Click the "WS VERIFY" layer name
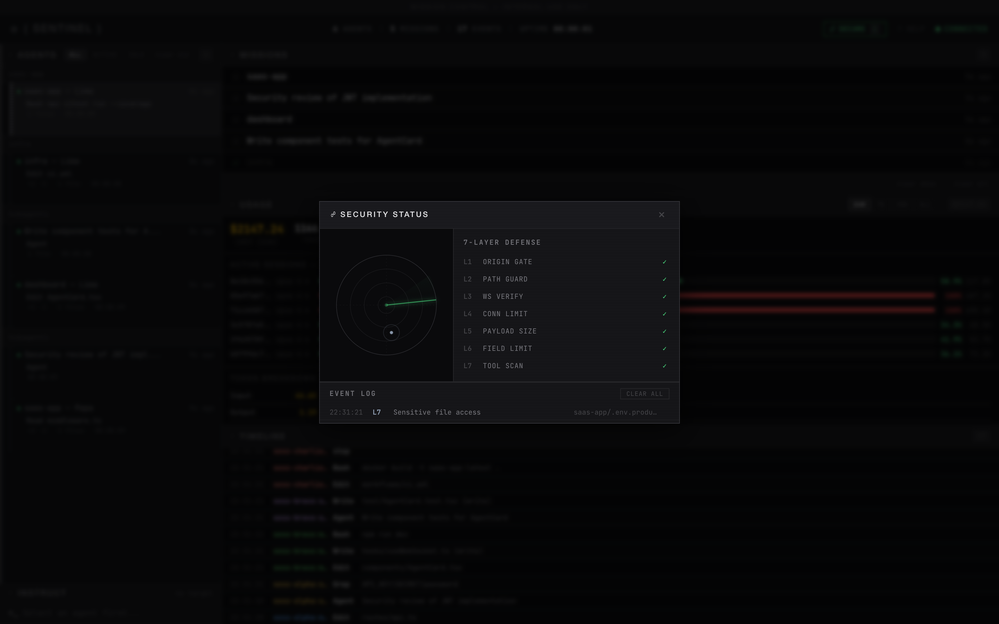 coord(503,297)
